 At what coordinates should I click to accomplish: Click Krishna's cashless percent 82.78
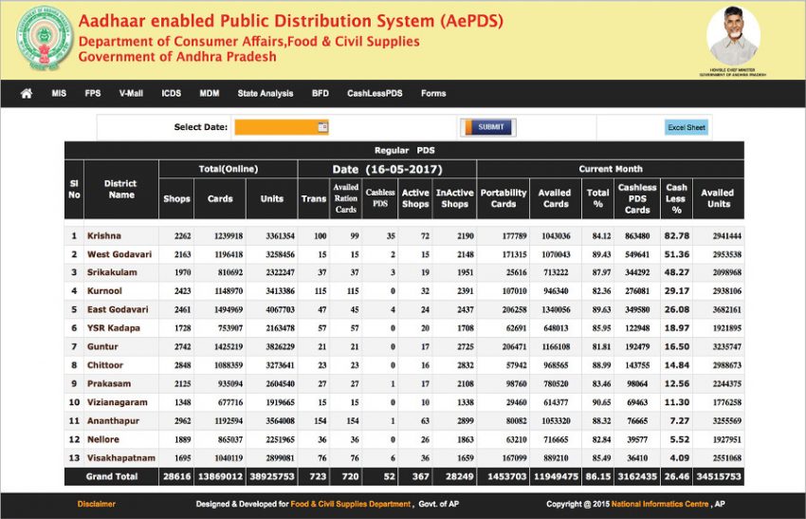[x=676, y=235]
